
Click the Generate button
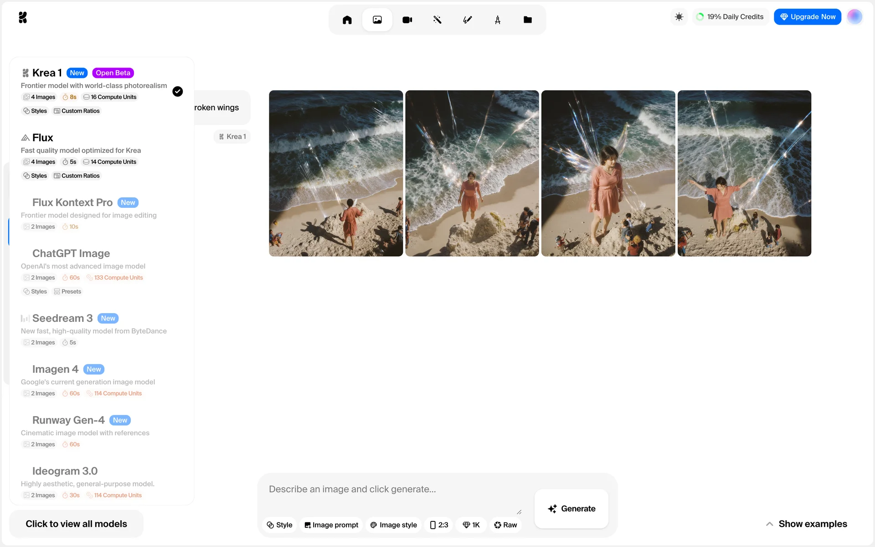click(x=571, y=509)
